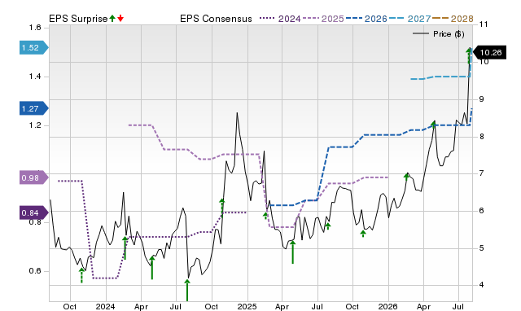Select the surprise arrow in February 2024
The height and width of the screenshot is (311, 521).
(x=125, y=247)
